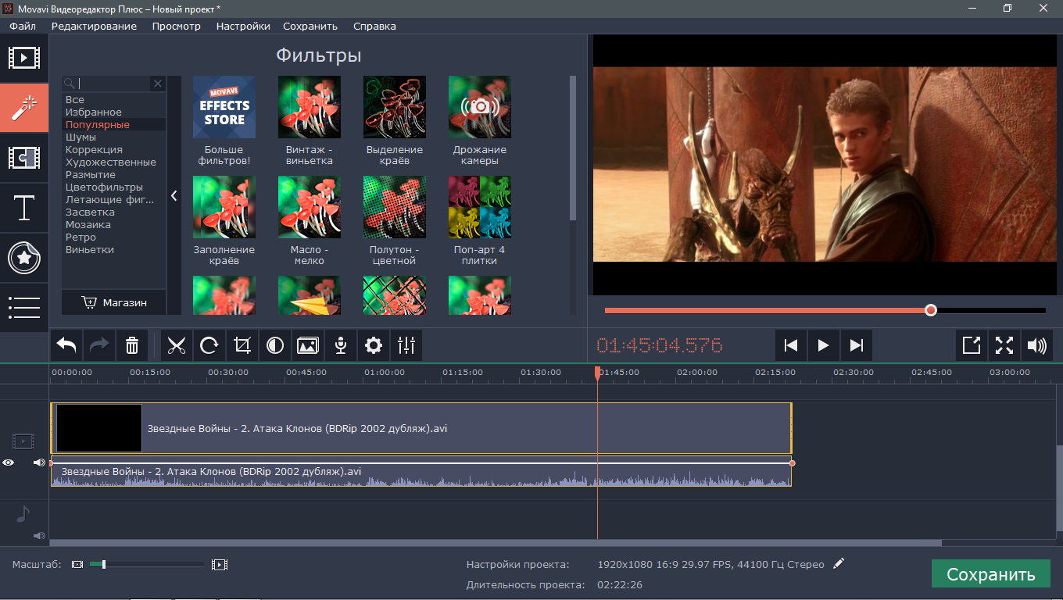This screenshot has width=1063, height=600.
Task: Clear the filter search field
Action: click(x=158, y=84)
